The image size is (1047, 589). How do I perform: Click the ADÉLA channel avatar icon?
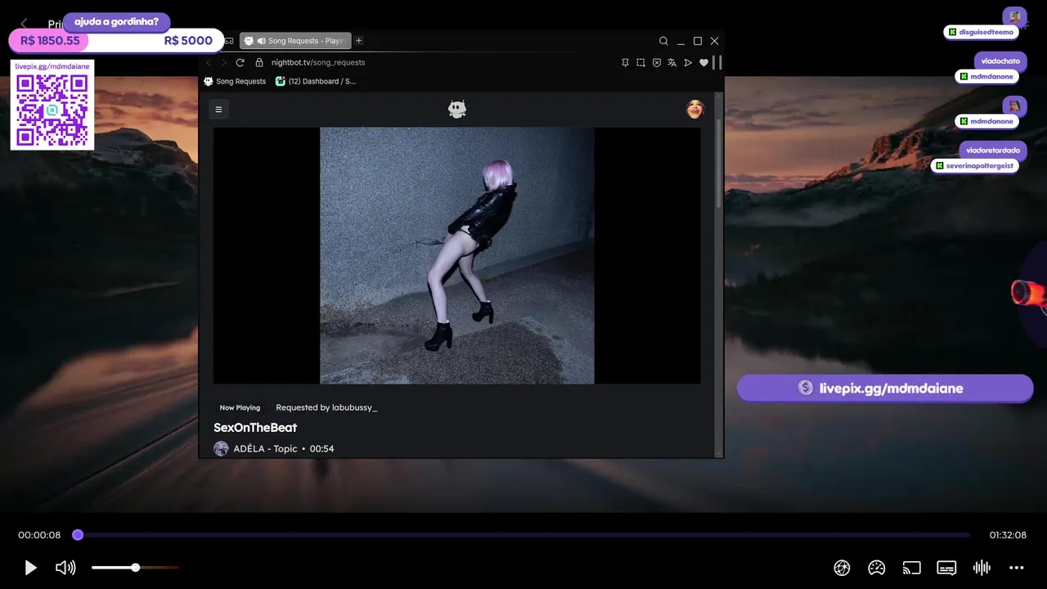pyautogui.click(x=221, y=448)
